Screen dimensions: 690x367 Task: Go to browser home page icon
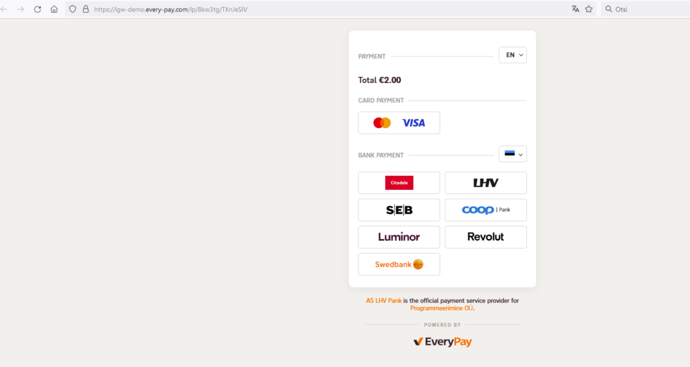click(x=54, y=9)
